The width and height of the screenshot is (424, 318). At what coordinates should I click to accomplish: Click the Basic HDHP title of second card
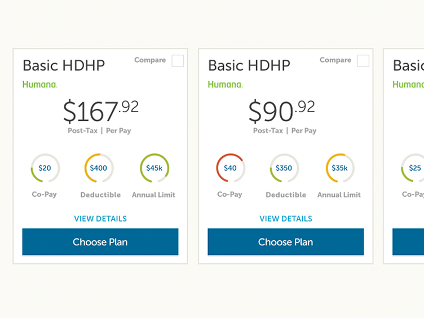(x=249, y=65)
